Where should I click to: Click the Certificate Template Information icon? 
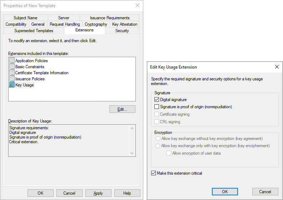pos(12,73)
